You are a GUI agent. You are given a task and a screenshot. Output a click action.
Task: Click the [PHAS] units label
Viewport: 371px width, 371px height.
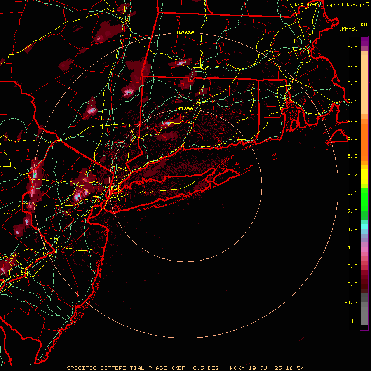[x=348, y=28]
